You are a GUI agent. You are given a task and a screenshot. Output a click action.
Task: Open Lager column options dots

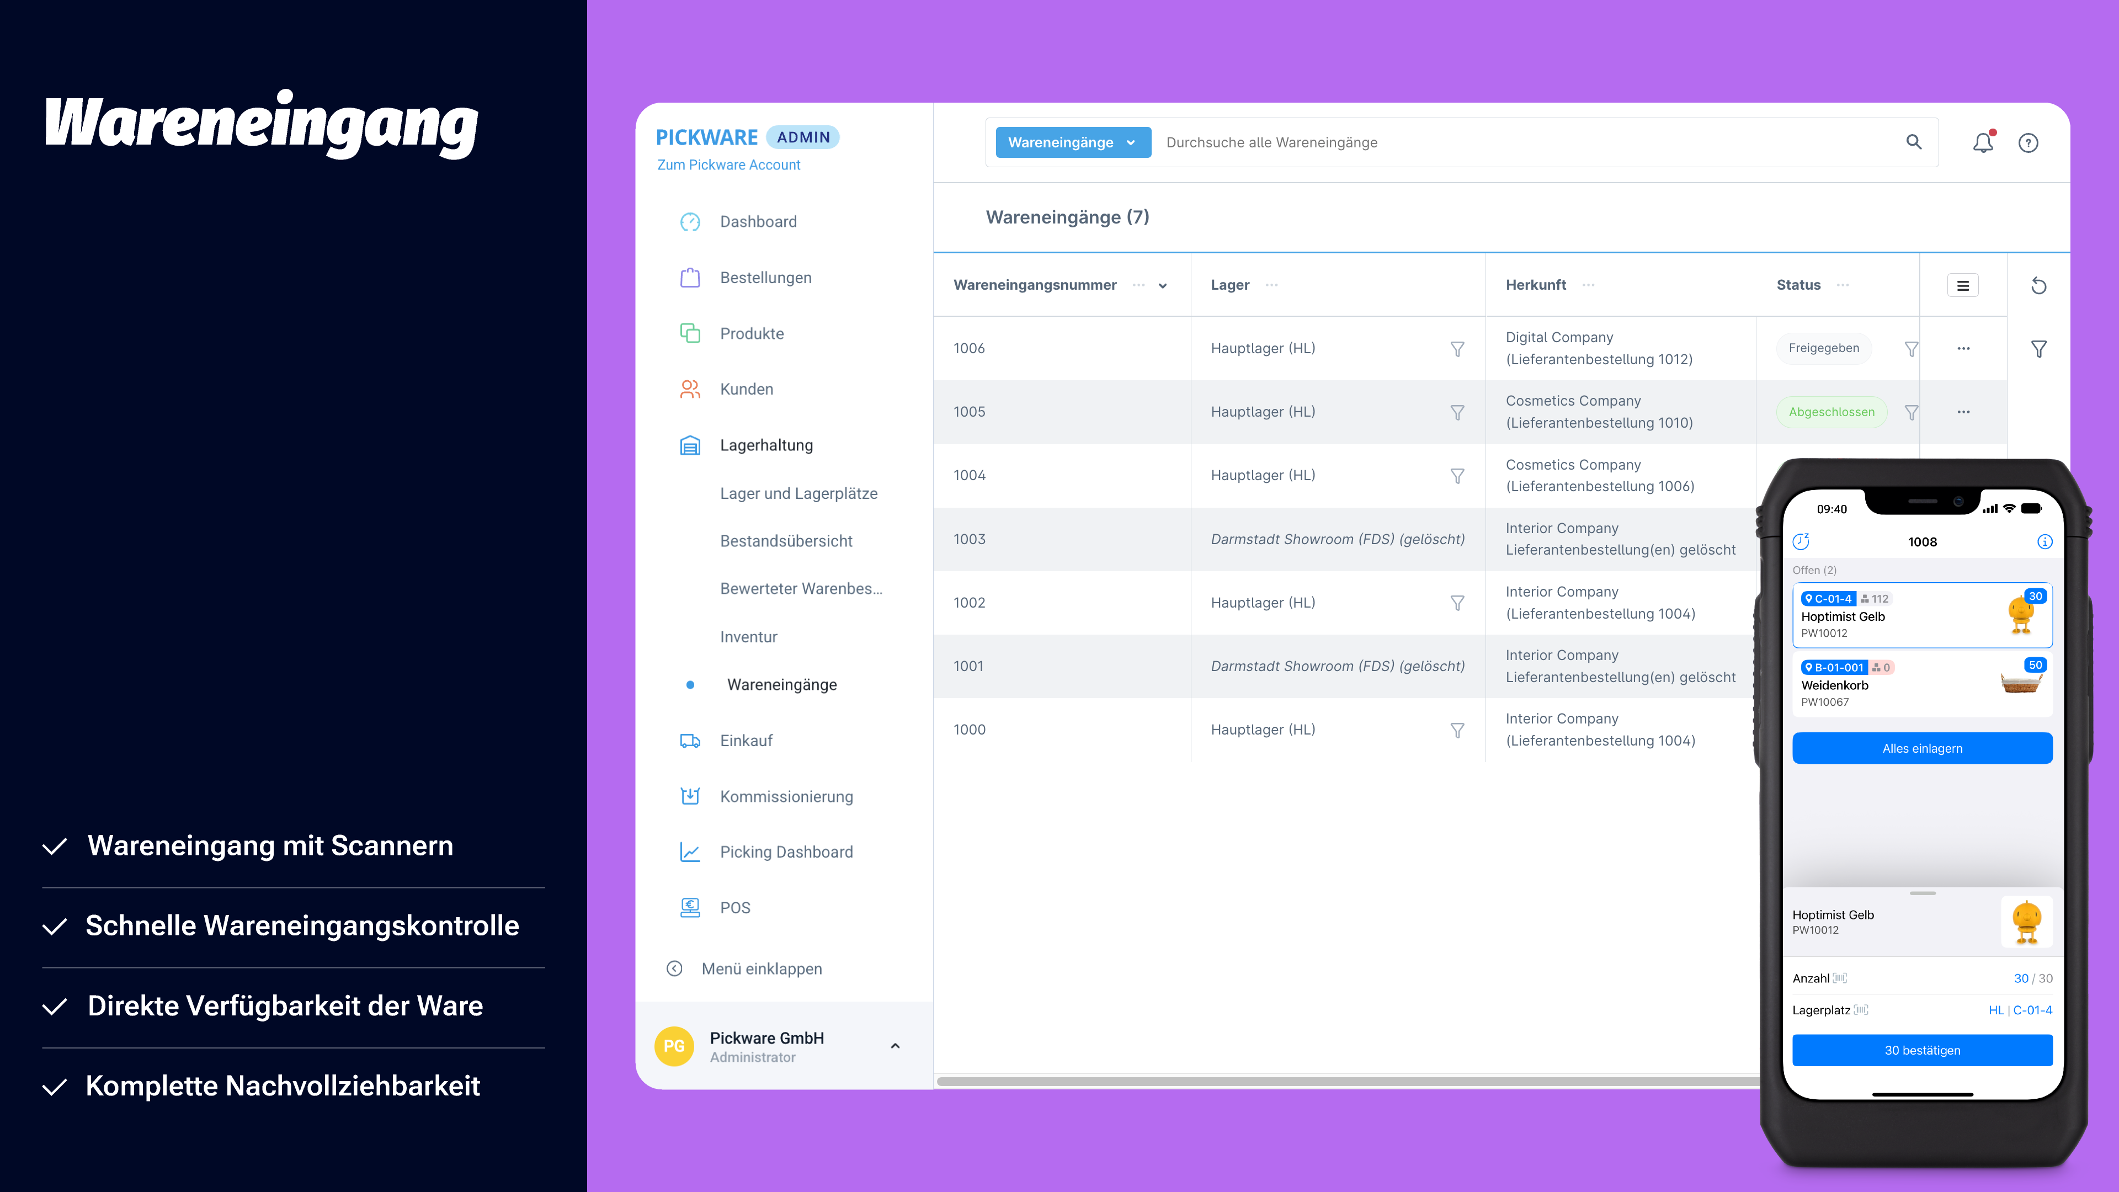[x=1272, y=285]
